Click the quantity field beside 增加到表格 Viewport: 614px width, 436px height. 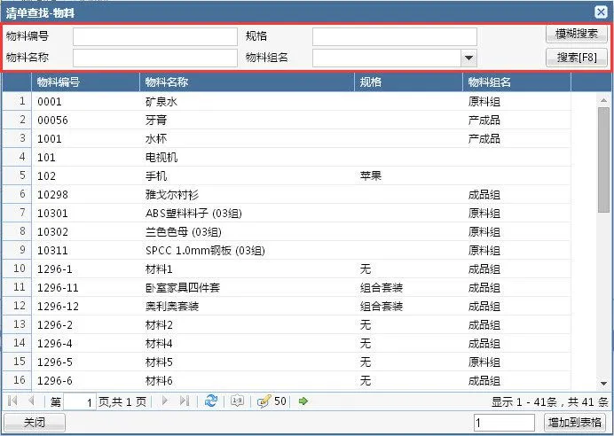pos(504,423)
